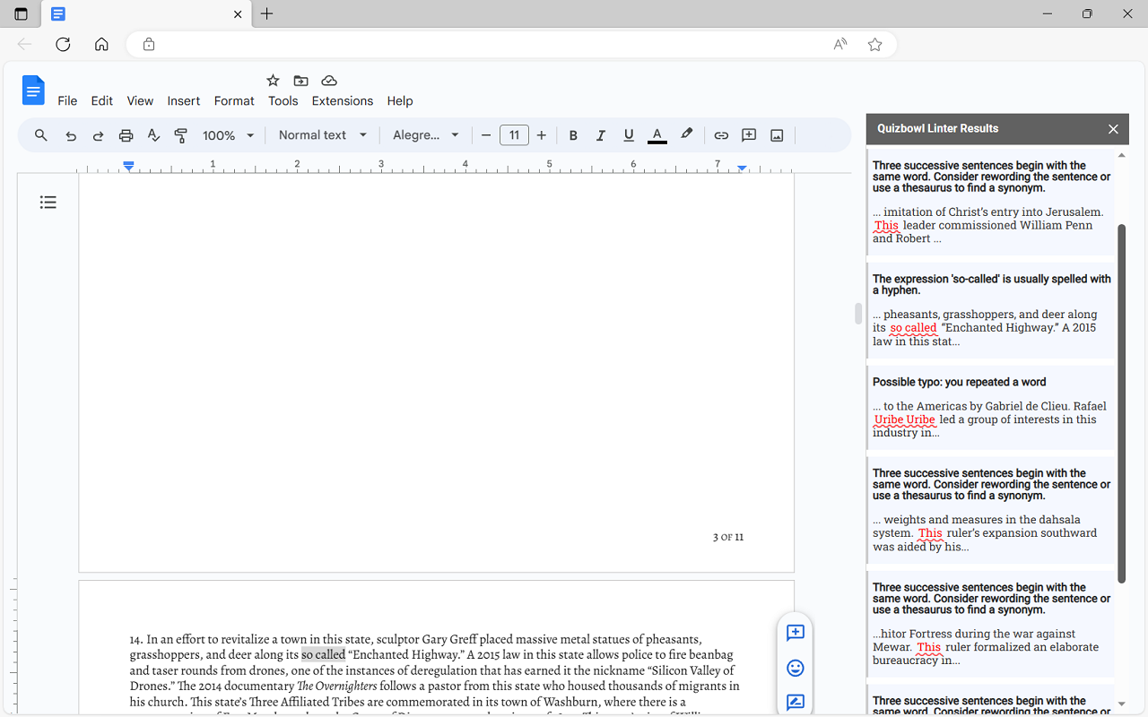Select the 'This ruler's expansion southward' result
The height and width of the screenshot is (717, 1148).
click(991, 510)
